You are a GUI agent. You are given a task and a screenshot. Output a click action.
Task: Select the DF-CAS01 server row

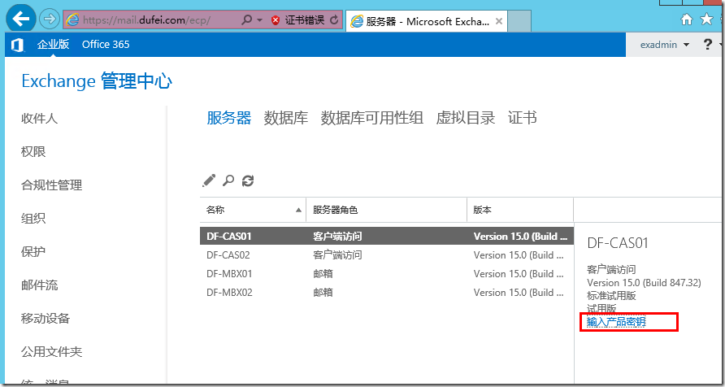click(x=387, y=237)
